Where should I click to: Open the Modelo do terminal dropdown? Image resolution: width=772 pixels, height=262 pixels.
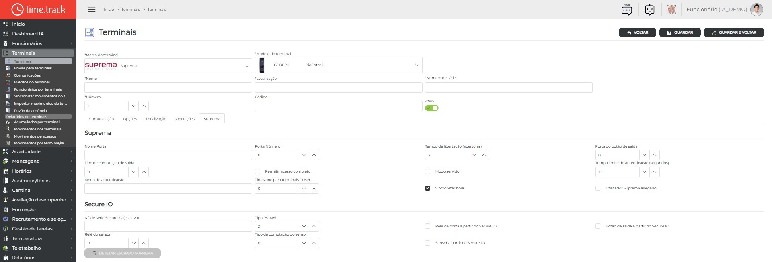point(339,65)
